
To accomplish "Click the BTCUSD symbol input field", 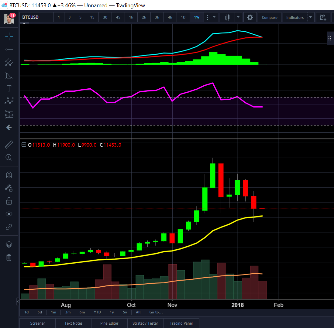I will pos(37,17).
